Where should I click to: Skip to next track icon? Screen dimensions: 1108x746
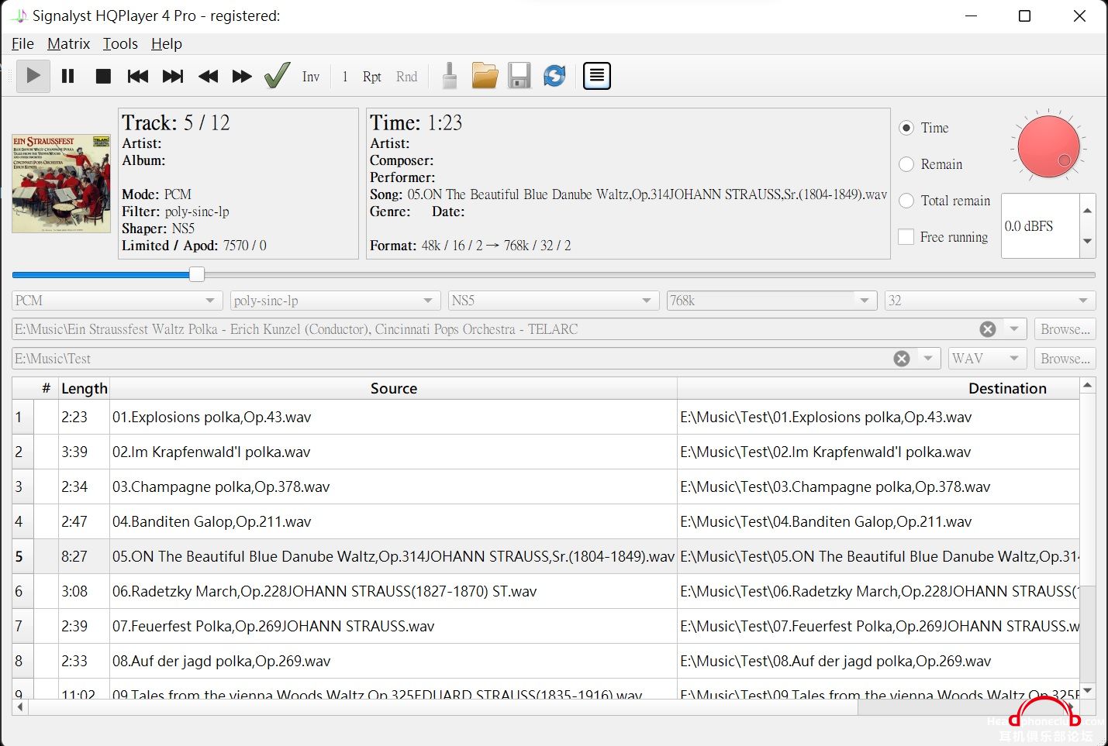point(173,76)
